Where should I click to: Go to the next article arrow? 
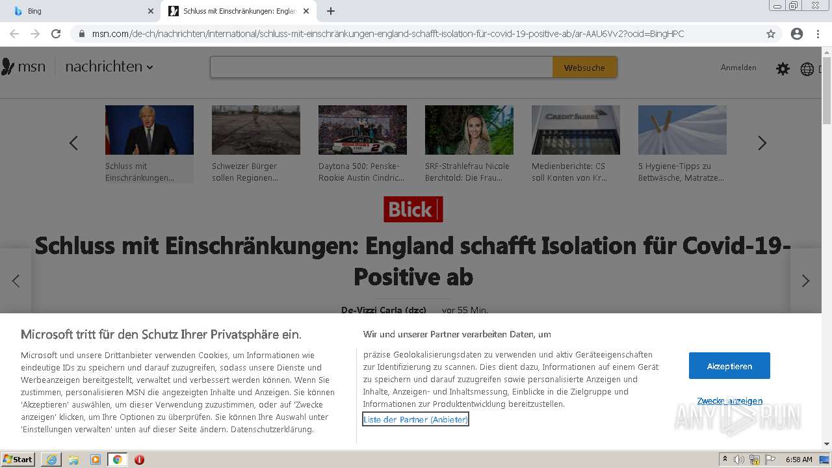coord(805,281)
